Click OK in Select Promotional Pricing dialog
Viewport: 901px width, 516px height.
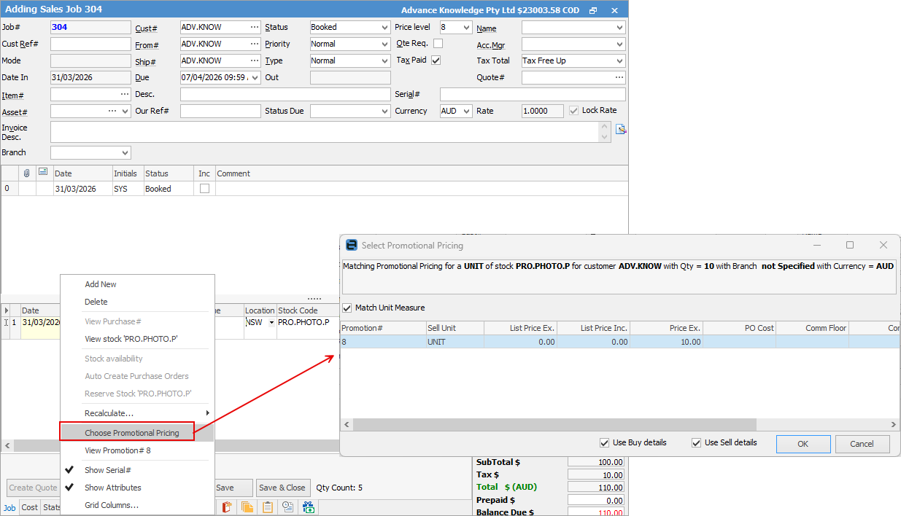coord(803,444)
